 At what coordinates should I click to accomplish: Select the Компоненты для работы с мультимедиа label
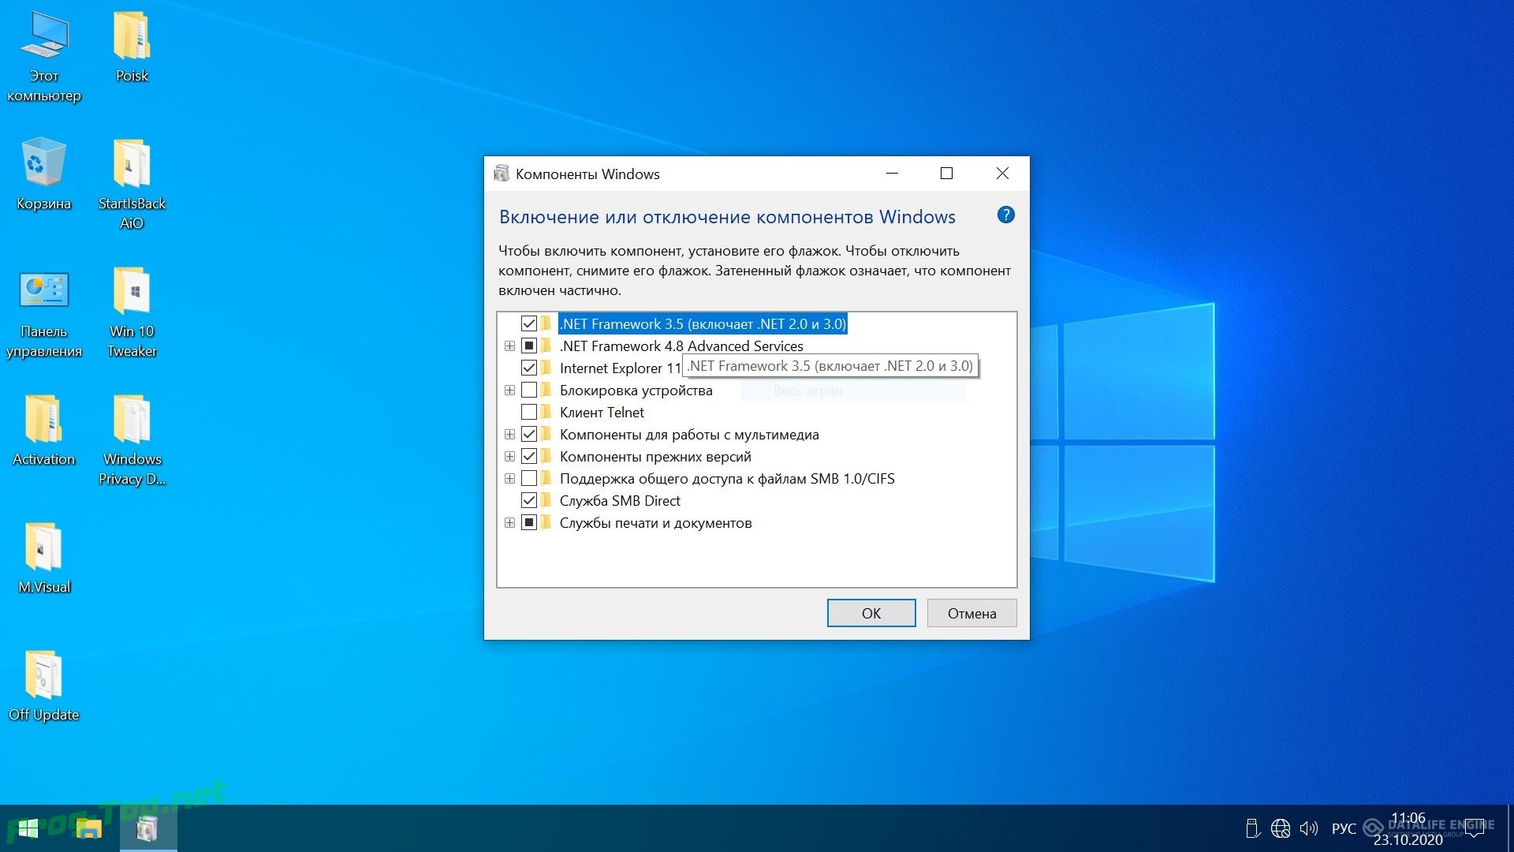(x=689, y=434)
